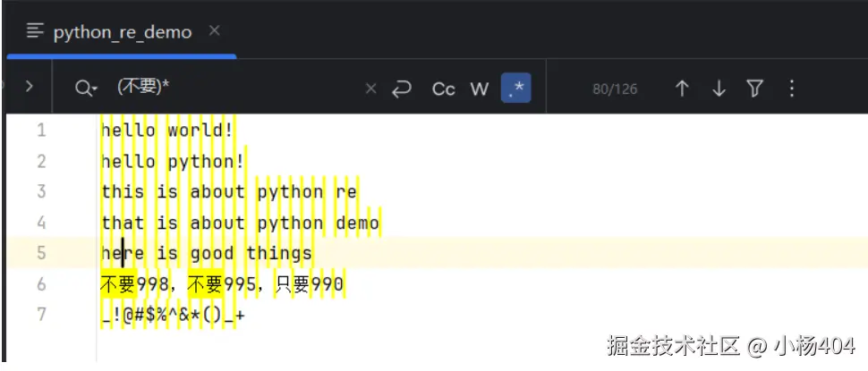Switch to the python_re_demo tab

(122, 32)
